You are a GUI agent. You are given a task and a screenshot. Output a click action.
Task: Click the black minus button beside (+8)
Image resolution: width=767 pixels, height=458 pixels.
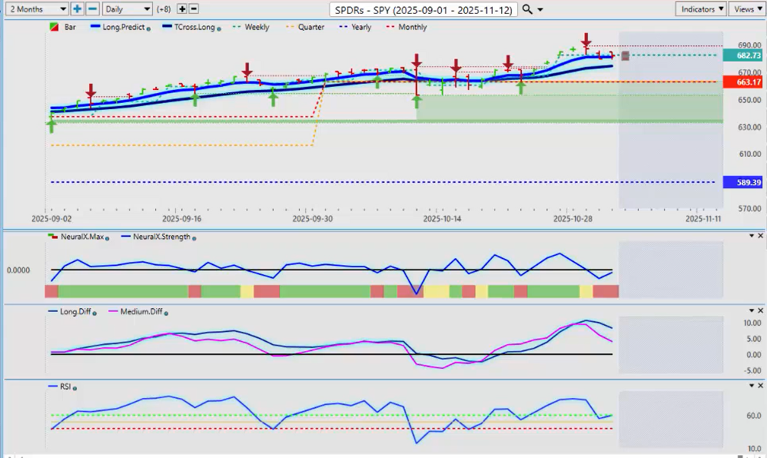pos(194,9)
